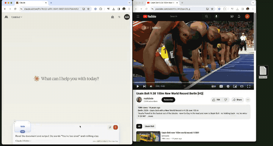Expand the Untitled chat title dropdown
The height and width of the screenshot is (146, 273).
tap(17, 17)
